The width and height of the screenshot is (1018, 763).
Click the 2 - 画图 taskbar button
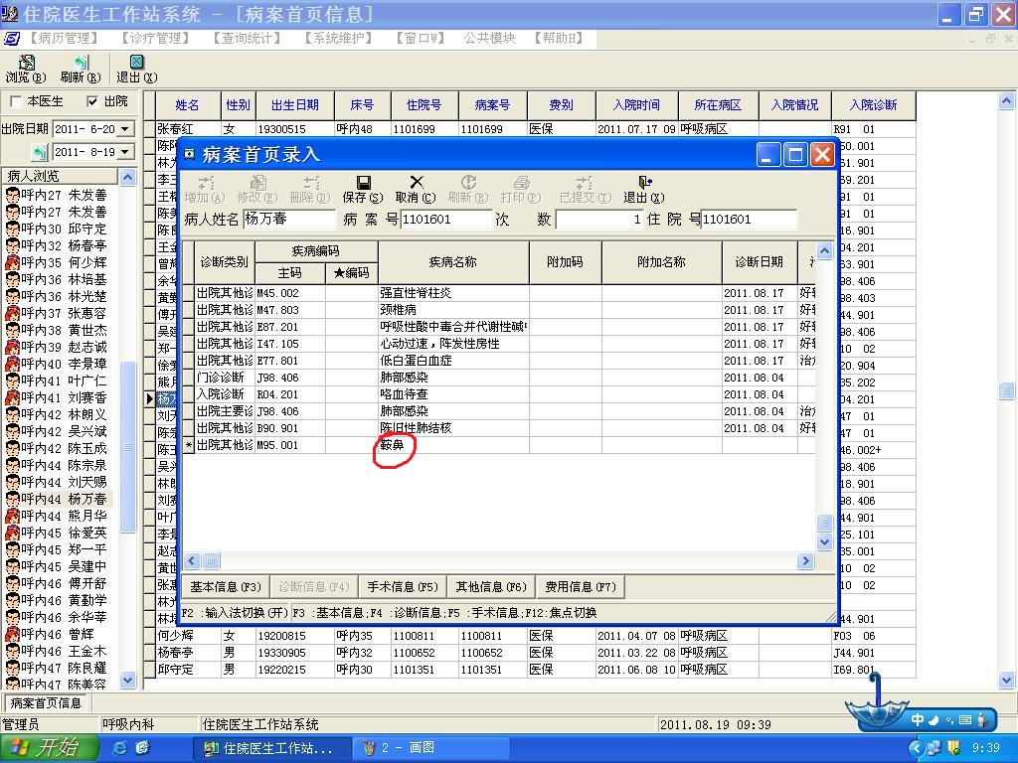(430, 748)
